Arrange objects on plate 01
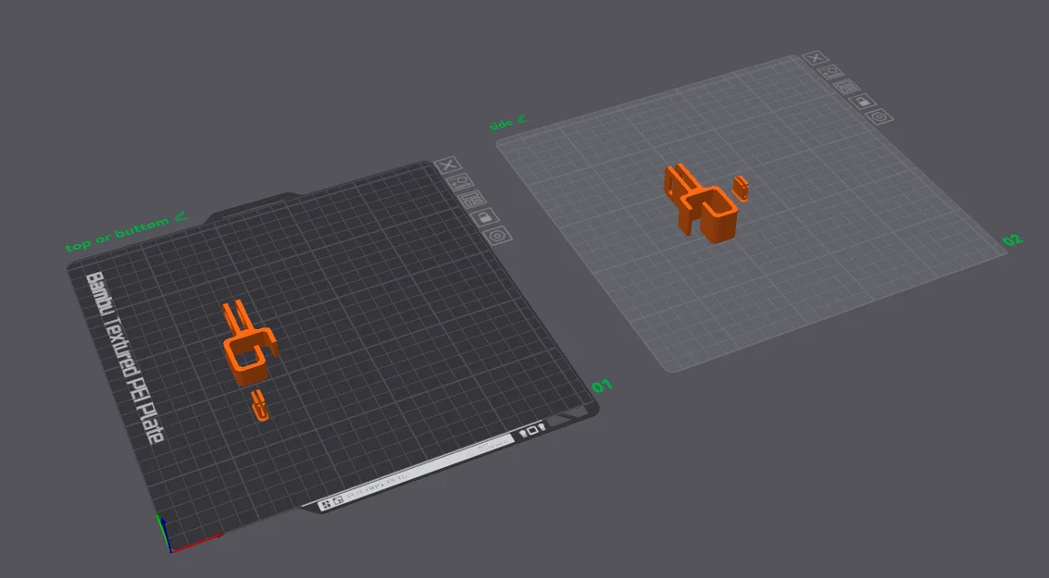This screenshot has height=578, width=1049. (x=473, y=199)
